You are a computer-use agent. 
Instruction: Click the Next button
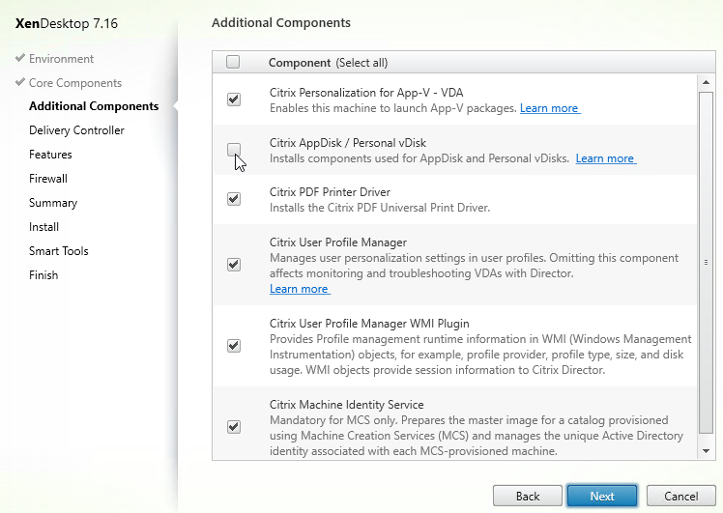601,496
